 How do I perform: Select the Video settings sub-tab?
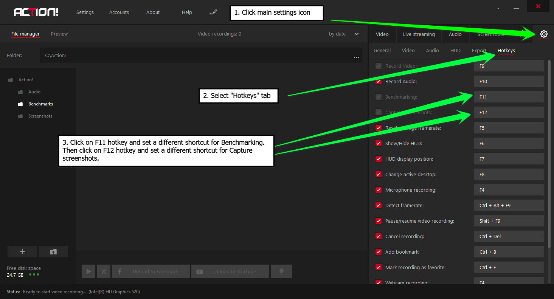(408, 51)
